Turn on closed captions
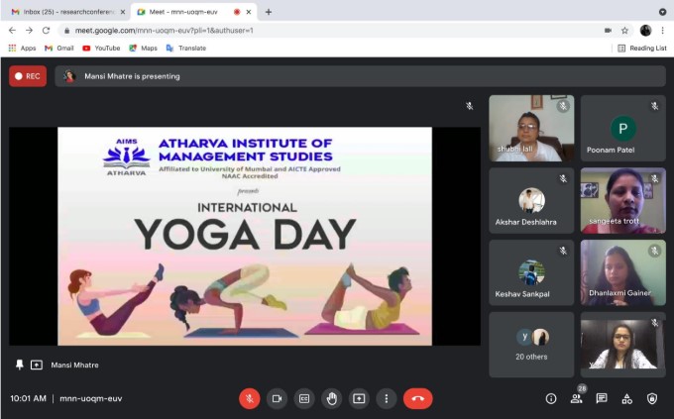674x419 pixels. (x=304, y=399)
